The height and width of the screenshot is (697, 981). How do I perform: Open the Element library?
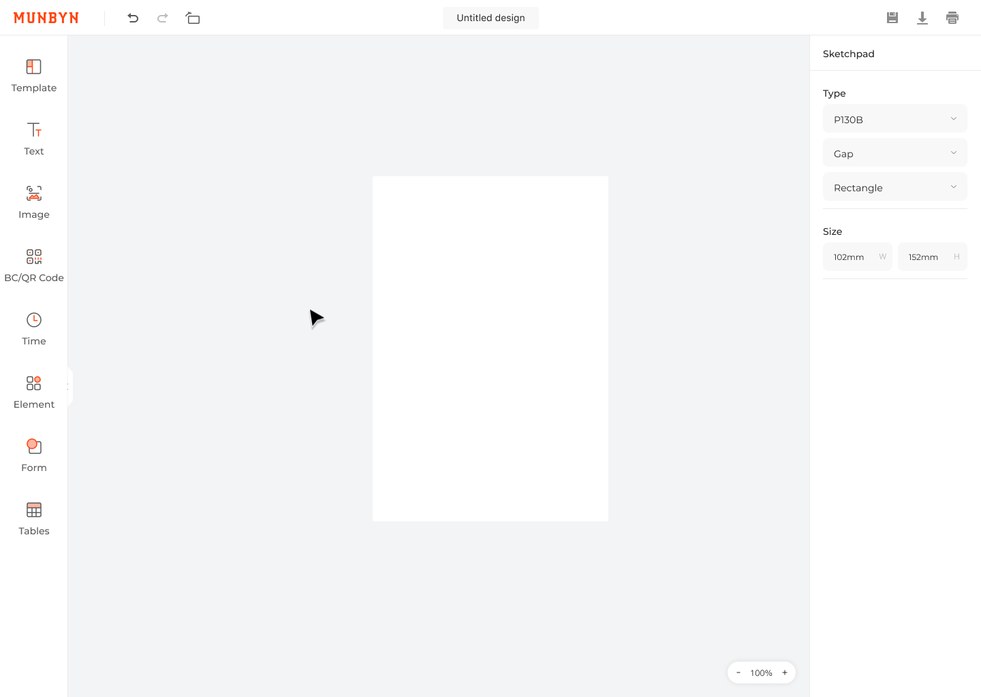33,392
